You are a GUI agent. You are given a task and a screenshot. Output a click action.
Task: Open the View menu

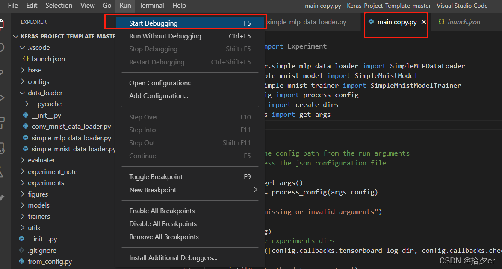click(87, 6)
